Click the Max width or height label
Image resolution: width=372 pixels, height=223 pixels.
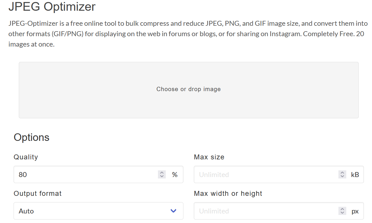228,193
